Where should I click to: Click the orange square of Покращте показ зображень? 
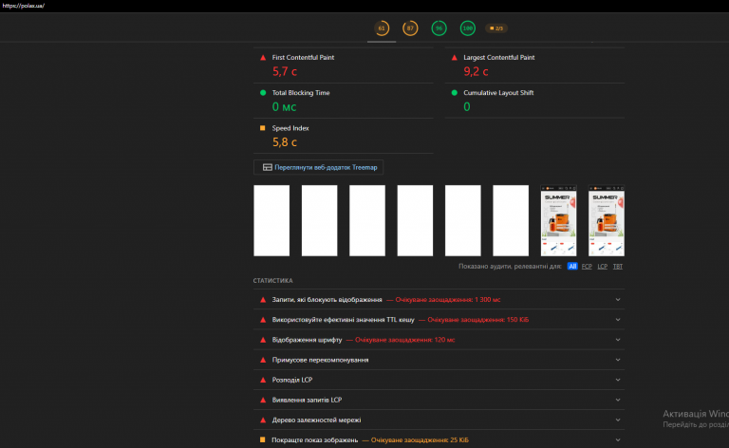263,439
